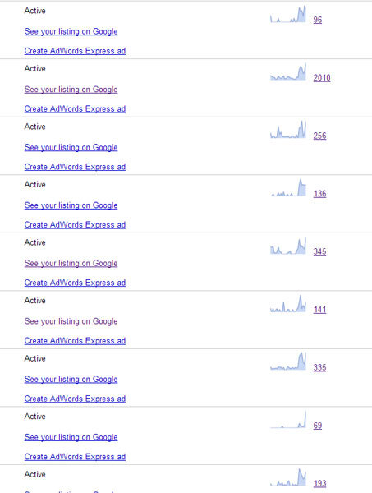The width and height of the screenshot is (372, 493).
Task: Click the sparkline chart beside 136
Action: click(288, 187)
